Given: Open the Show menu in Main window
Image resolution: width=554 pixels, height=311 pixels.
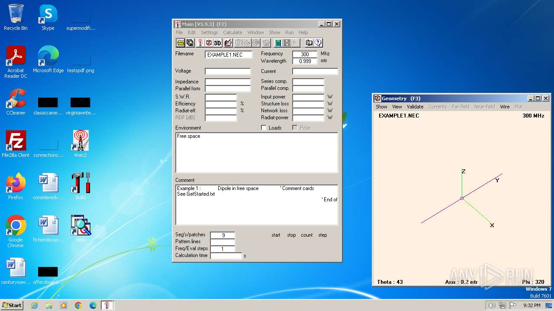Looking at the screenshot, I should pos(274,32).
